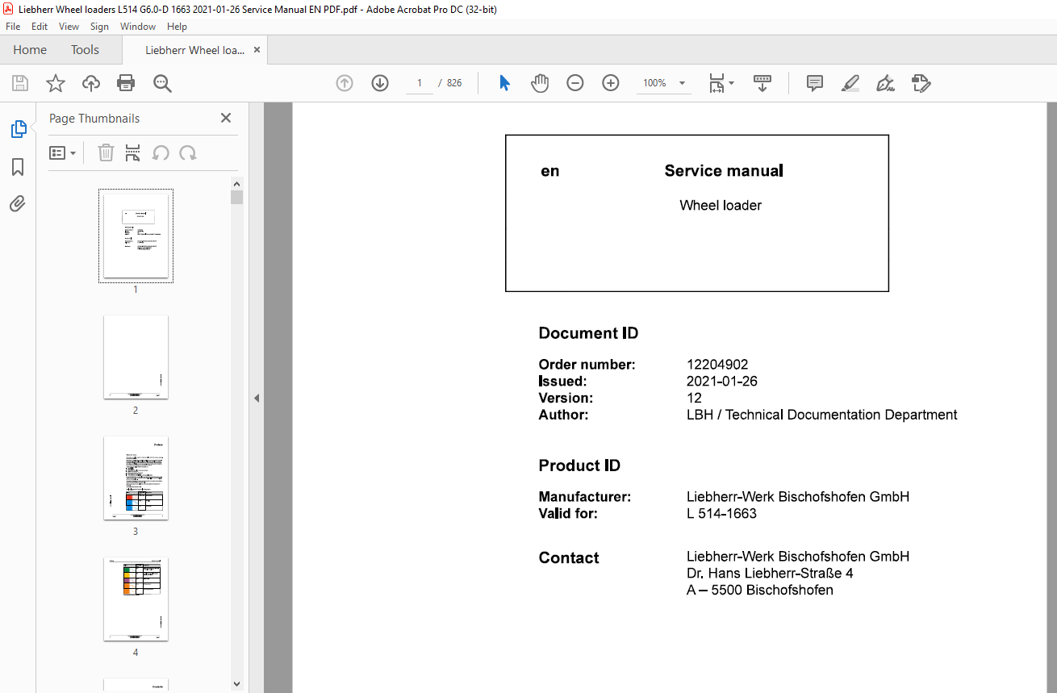Click the Contact heading
Viewport: 1057px width, 693px height.
coord(569,557)
